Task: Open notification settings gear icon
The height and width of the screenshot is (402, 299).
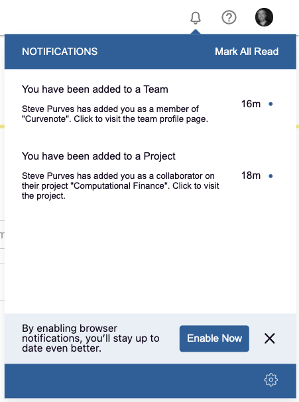Action: pyautogui.click(x=270, y=379)
